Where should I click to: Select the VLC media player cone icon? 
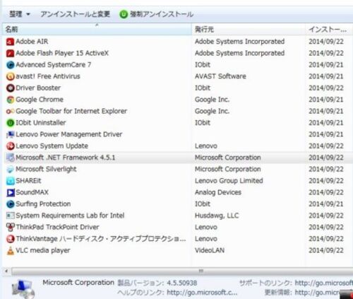point(10,250)
